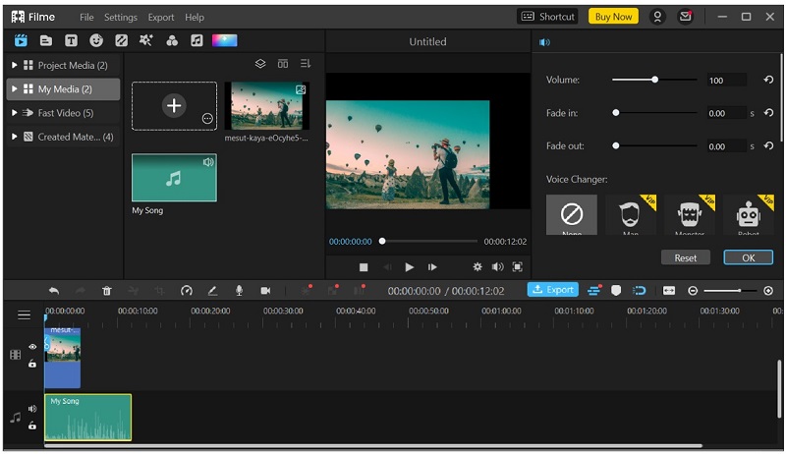This screenshot has height=454, width=786.
Task: Click the Shortcut button
Action: pos(547,17)
